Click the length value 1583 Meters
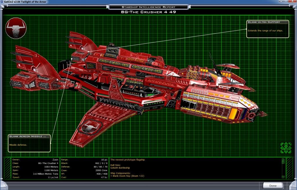Screen dimensions: 297x190 click(x=51, y=167)
